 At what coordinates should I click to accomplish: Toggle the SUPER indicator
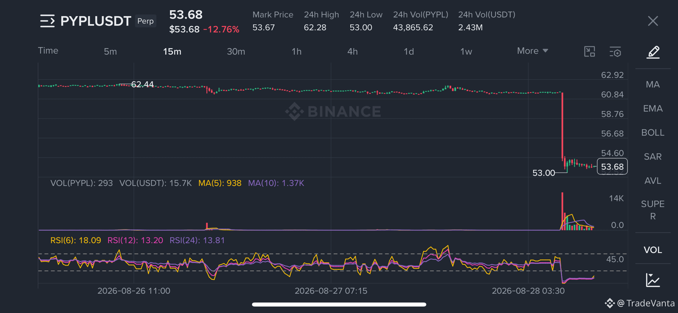tap(653, 210)
